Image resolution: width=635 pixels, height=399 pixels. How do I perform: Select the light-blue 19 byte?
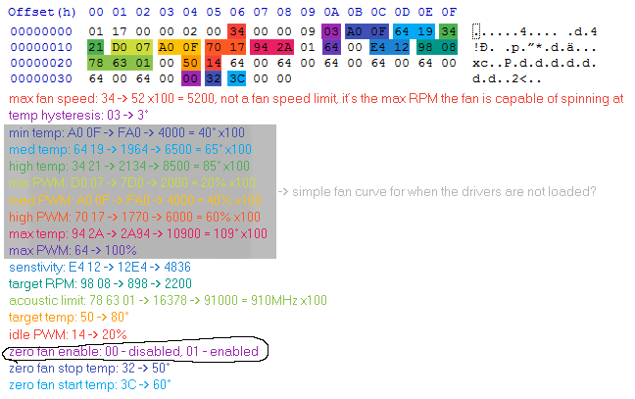[x=425, y=31]
